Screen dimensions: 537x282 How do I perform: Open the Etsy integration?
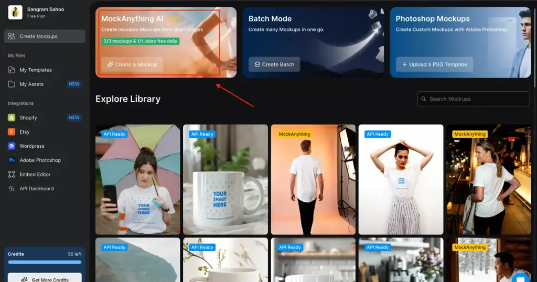[x=24, y=132]
